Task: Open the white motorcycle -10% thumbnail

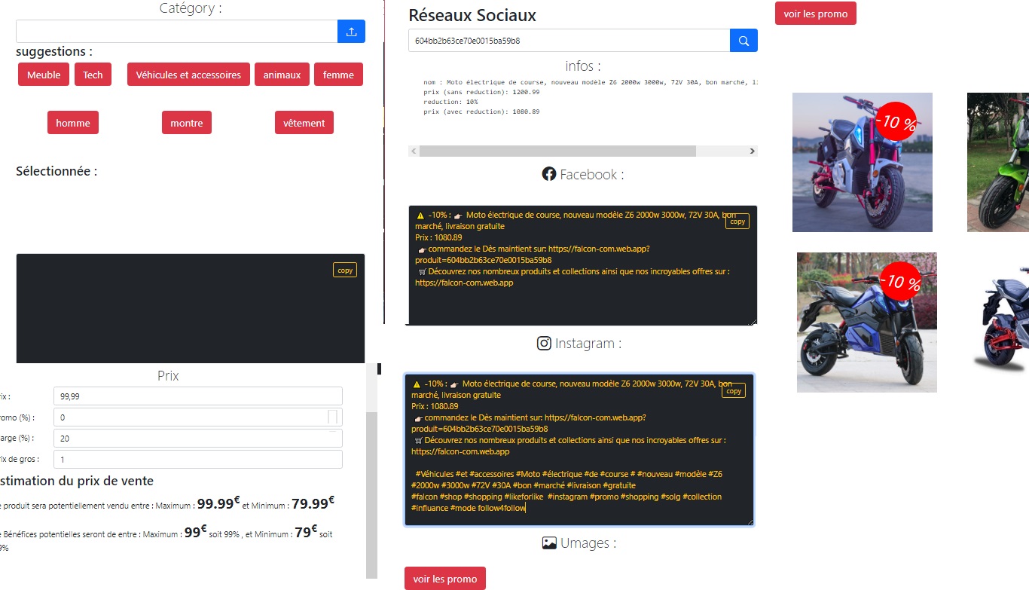Action: (863, 162)
